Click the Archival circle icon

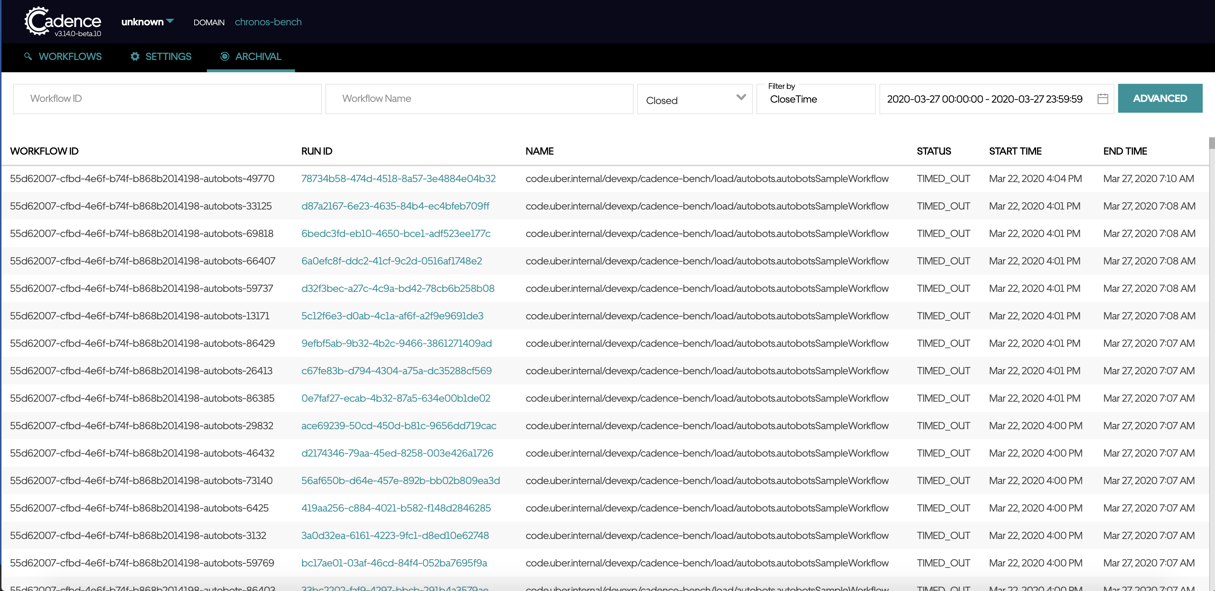pos(225,57)
